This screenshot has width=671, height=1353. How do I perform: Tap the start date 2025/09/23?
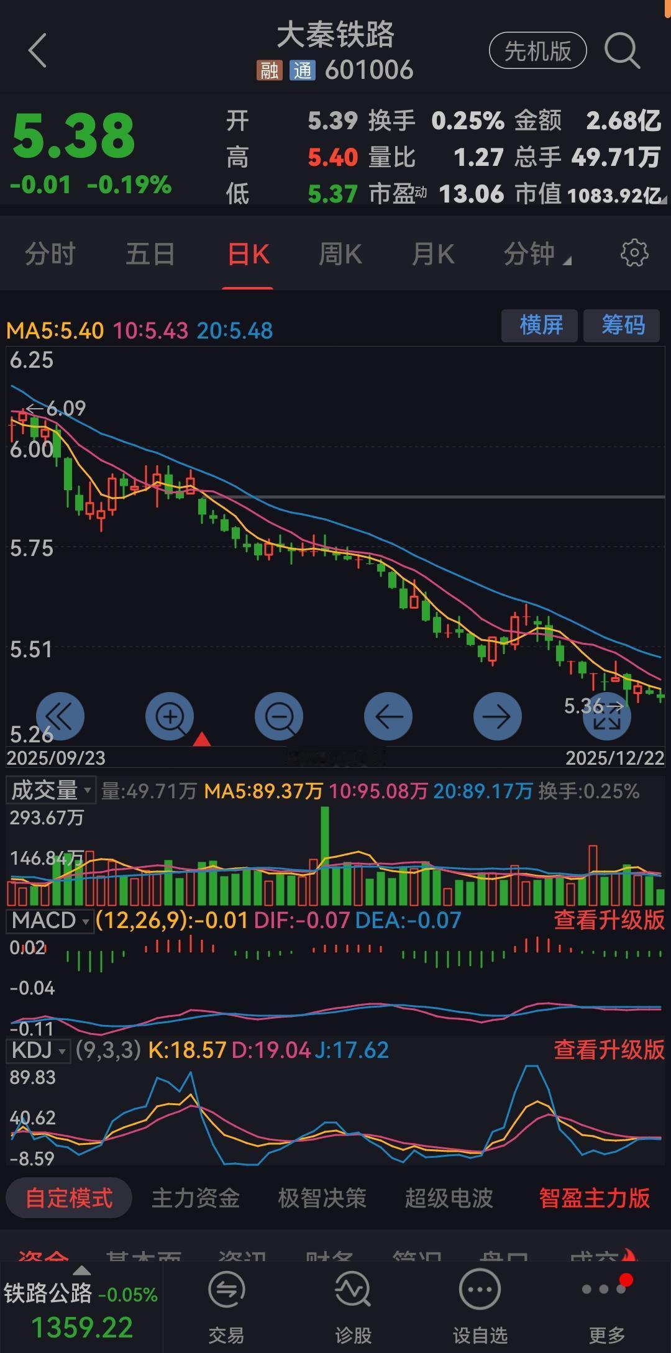coord(56,758)
